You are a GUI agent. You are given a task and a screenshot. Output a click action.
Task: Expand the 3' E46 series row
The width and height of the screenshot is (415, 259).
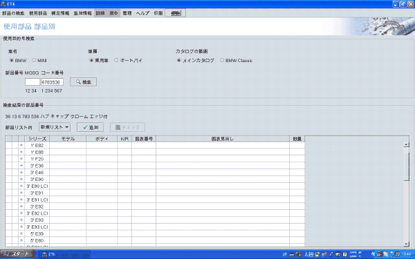point(21,172)
